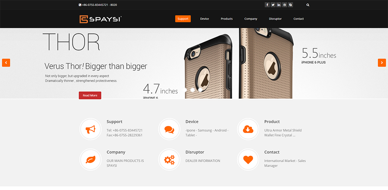This screenshot has height=190, width=388.
Task: Click the Support megaphone icon
Action: [90, 129]
